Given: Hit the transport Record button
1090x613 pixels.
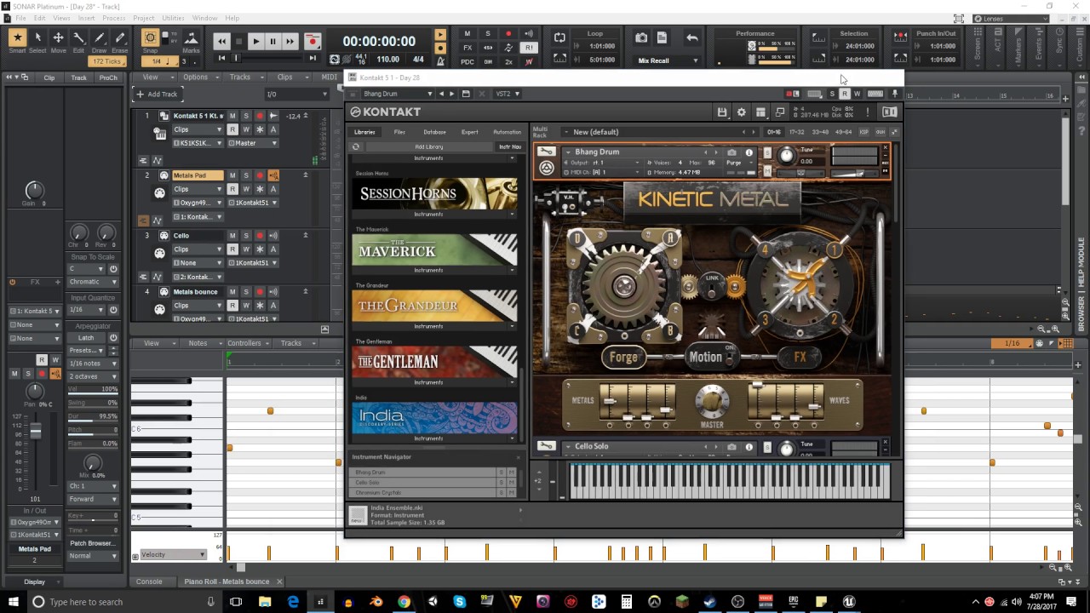Looking at the screenshot, I should click(313, 41).
